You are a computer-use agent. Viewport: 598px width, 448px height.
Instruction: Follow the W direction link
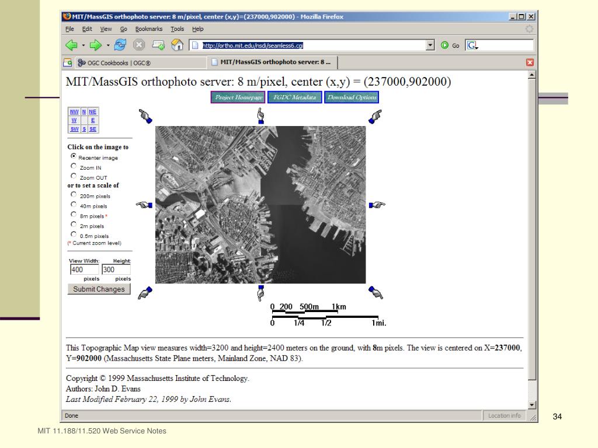coord(74,120)
